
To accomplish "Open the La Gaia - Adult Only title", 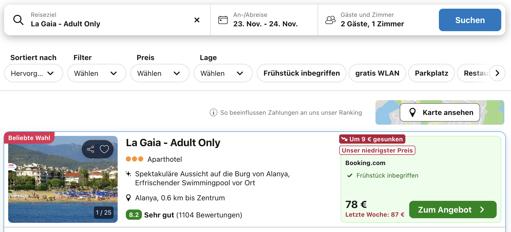I will tap(173, 143).
